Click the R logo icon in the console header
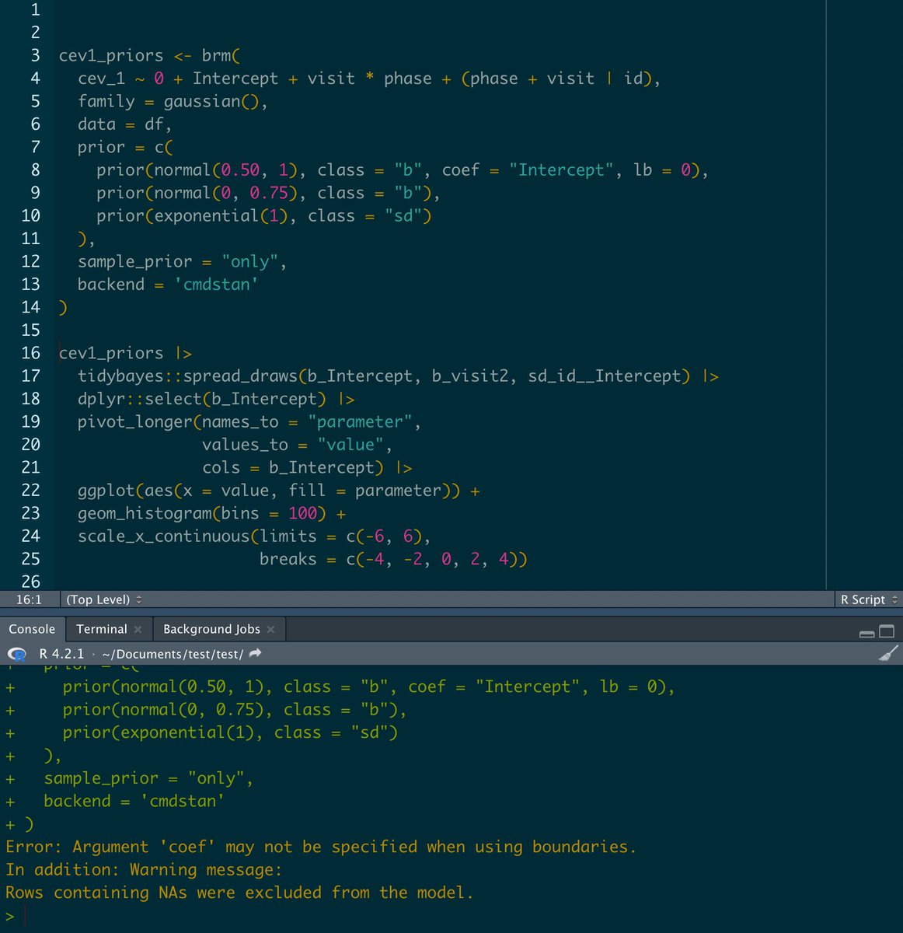 click(x=16, y=655)
